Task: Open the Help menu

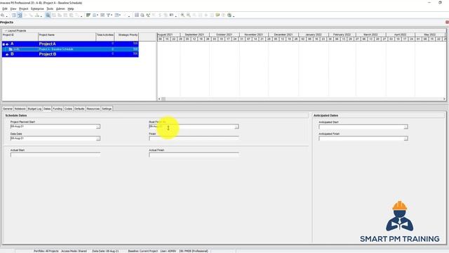Action: tap(70, 9)
